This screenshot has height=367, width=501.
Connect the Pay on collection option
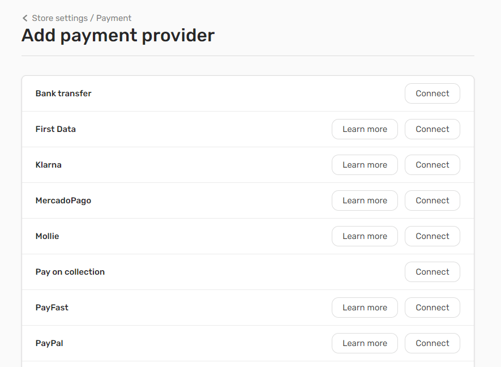pos(432,271)
